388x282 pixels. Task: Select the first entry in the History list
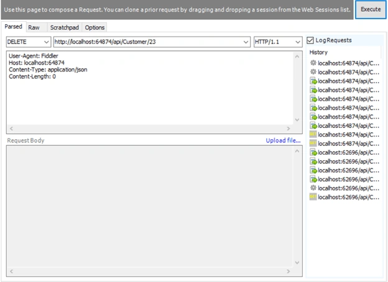344,63
